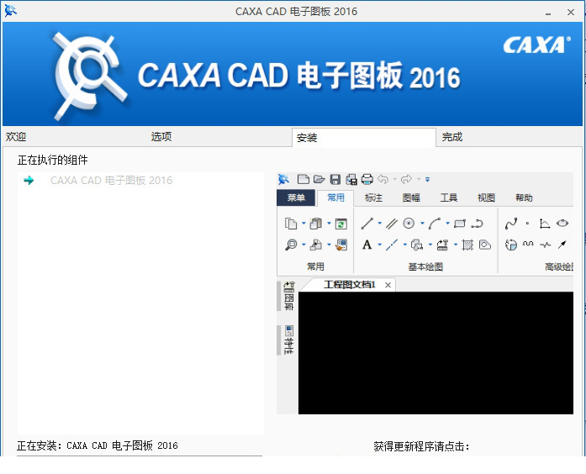Image resolution: width=586 pixels, height=474 pixels.
Task: Click the '获得更新程序请点击:' text
Action: (421, 446)
